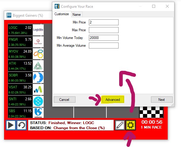Open the pencil edit icon
Screen dimensions: 181x147
(x=120, y=125)
